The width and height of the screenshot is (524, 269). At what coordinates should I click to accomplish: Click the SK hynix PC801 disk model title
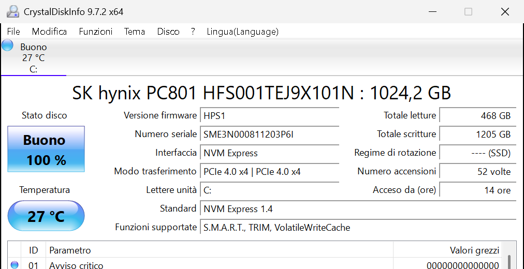(x=261, y=93)
